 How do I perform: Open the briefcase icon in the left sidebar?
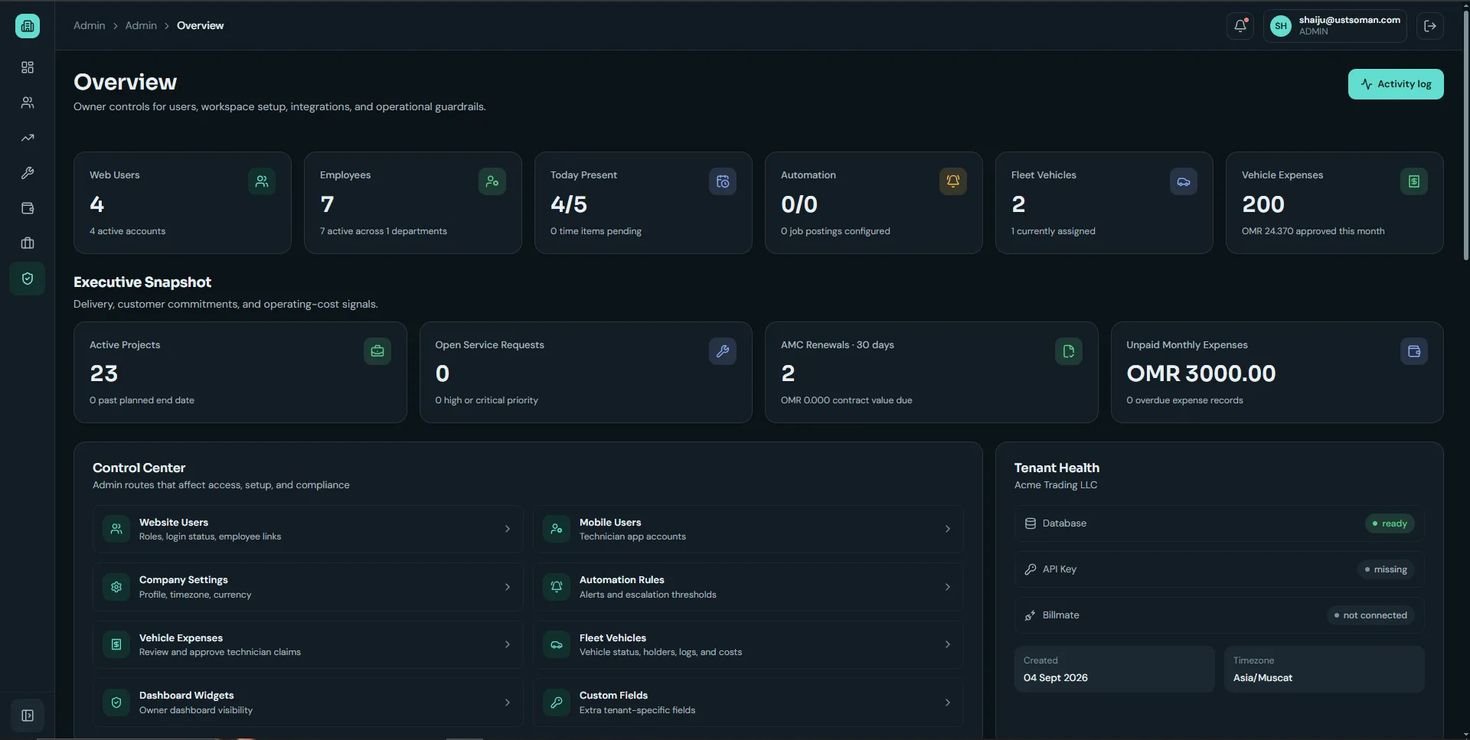click(28, 243)
